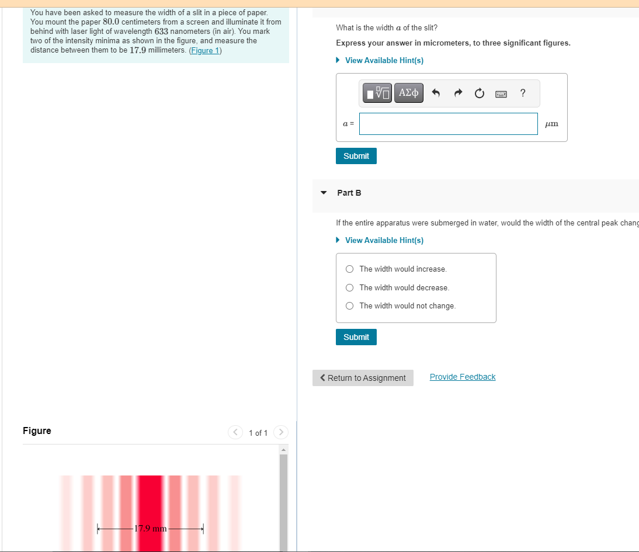Click Return to Assignment

(x=362, y=377)
